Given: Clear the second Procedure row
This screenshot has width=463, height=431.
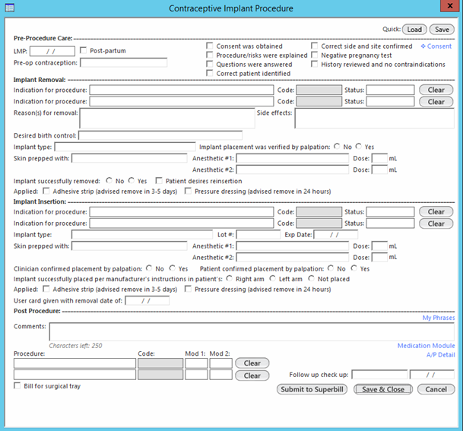Looking at the screenshot, I should click(252, 376).
